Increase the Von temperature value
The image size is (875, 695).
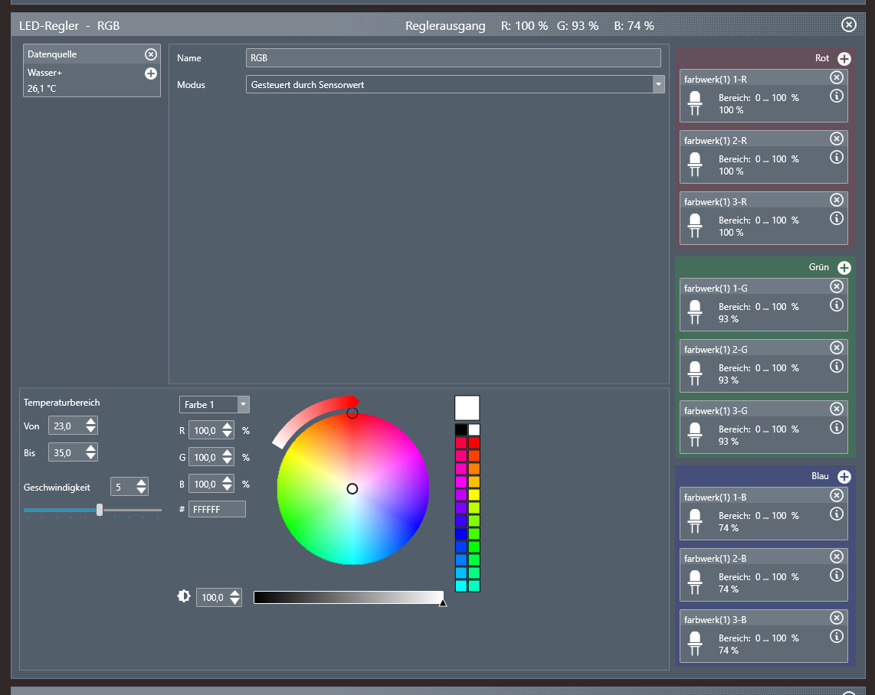pyautogui.click(x=91, y=422)
